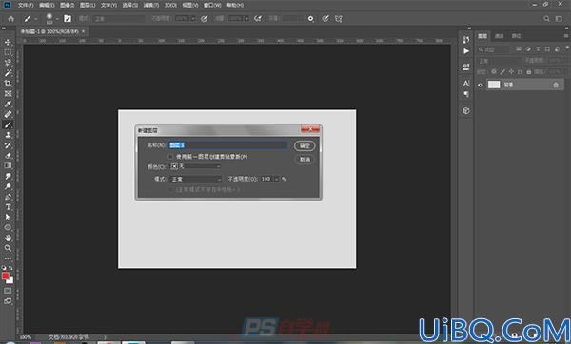Open the 3D menu
This screenshot has width=571, height=344.
tap(170, 5)
